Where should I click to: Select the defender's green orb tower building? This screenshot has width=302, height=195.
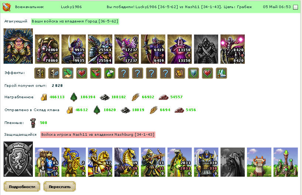[286, 162]
